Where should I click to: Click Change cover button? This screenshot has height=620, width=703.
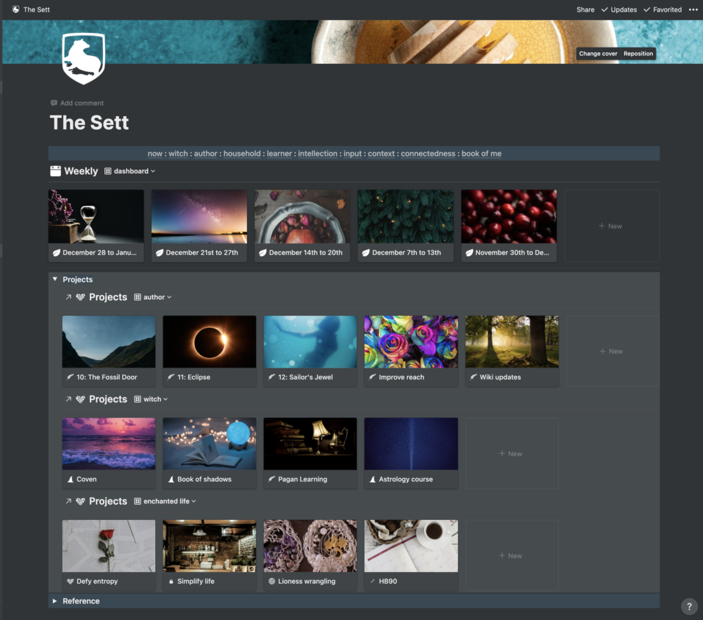point(598,53)
